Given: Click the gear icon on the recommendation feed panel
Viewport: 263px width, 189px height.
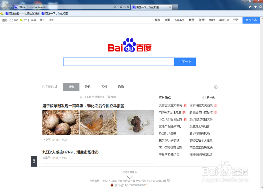Looking at the screenshot, I should coord(216,87).
